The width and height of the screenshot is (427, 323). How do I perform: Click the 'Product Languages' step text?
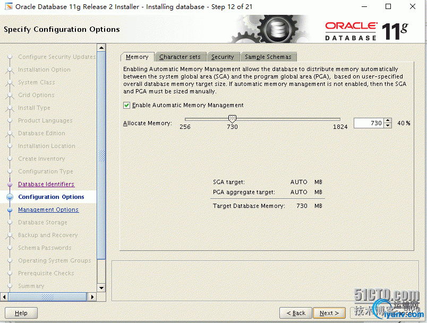pyautogui.click(x=45, y=120)
